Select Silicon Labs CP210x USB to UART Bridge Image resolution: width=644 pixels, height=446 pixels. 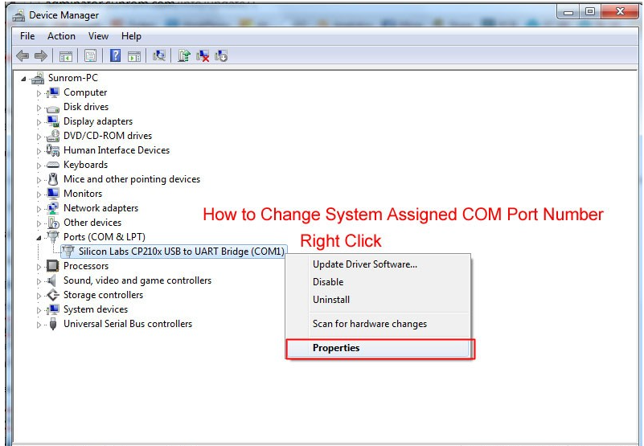point(181,252)
